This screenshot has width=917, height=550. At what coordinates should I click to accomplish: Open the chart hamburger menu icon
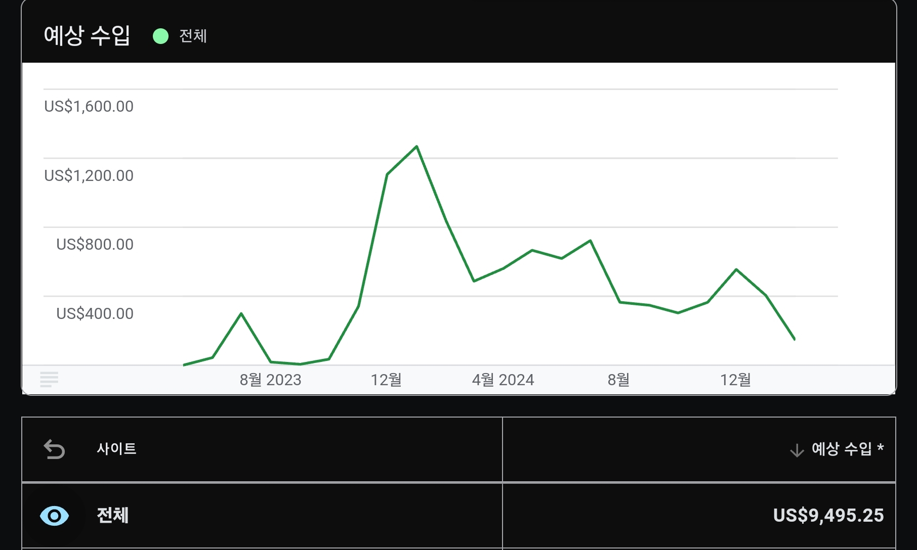coord(49,379)
